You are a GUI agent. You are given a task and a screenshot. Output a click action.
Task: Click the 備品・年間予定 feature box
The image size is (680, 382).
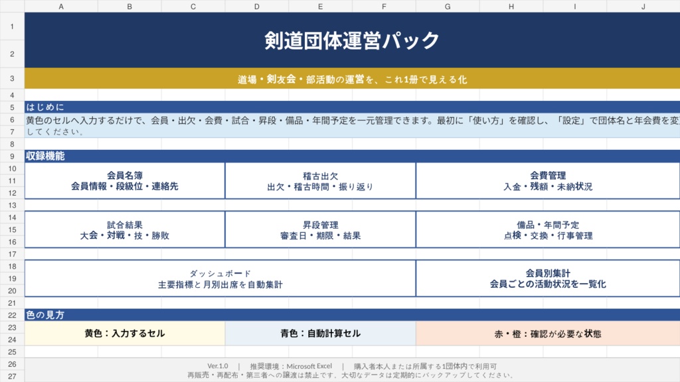pos(548,229)
